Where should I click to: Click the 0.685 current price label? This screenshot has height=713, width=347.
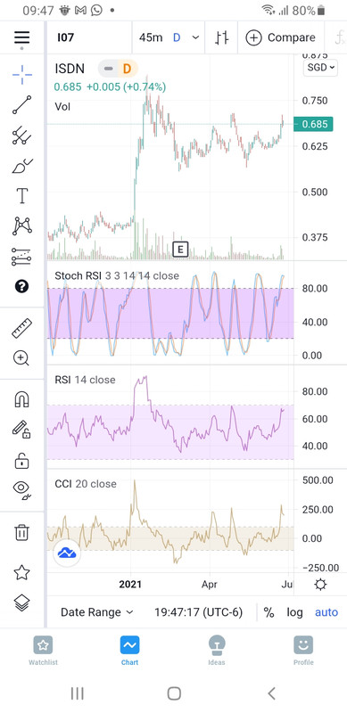click(x=313, y=124)
